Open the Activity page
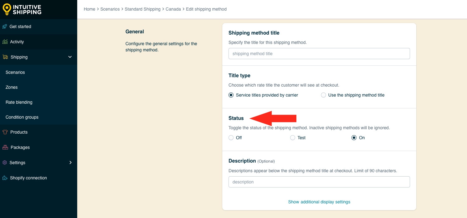The height and width of the screenshot is (218, 467). coord(39,42)
